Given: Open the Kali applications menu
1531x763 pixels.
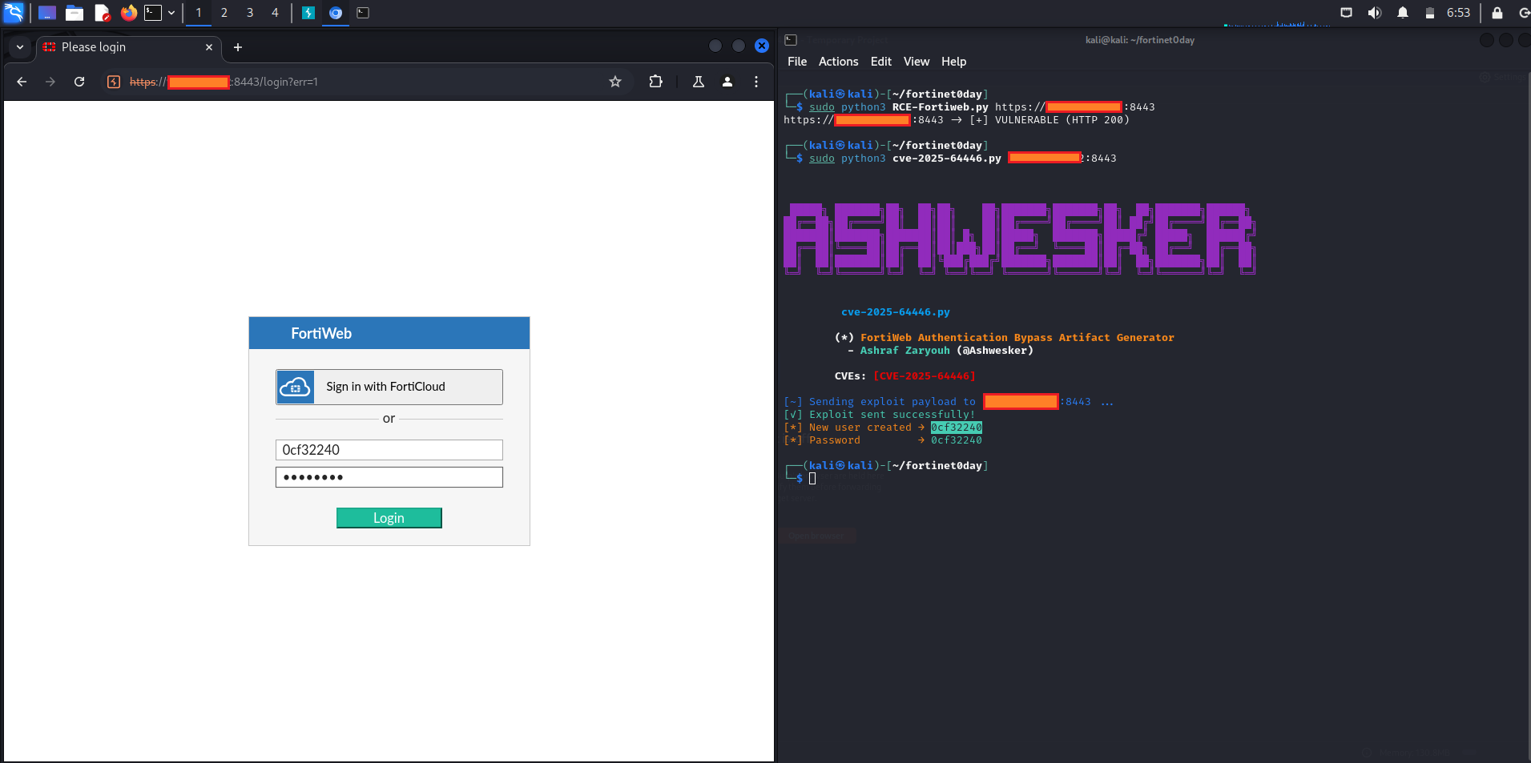Looking at the screenshot, I should 14,13.
